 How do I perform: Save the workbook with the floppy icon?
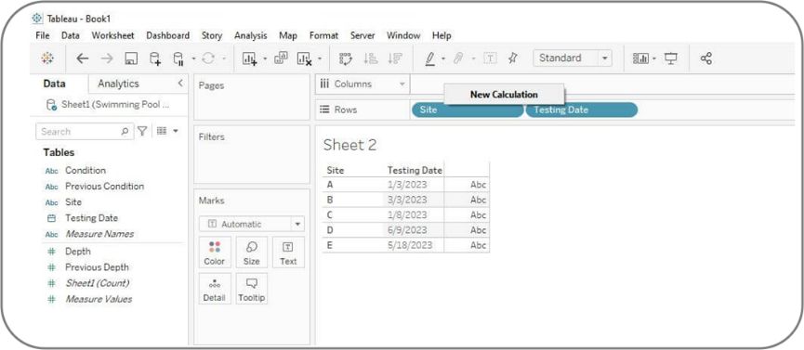click(131, 58)
